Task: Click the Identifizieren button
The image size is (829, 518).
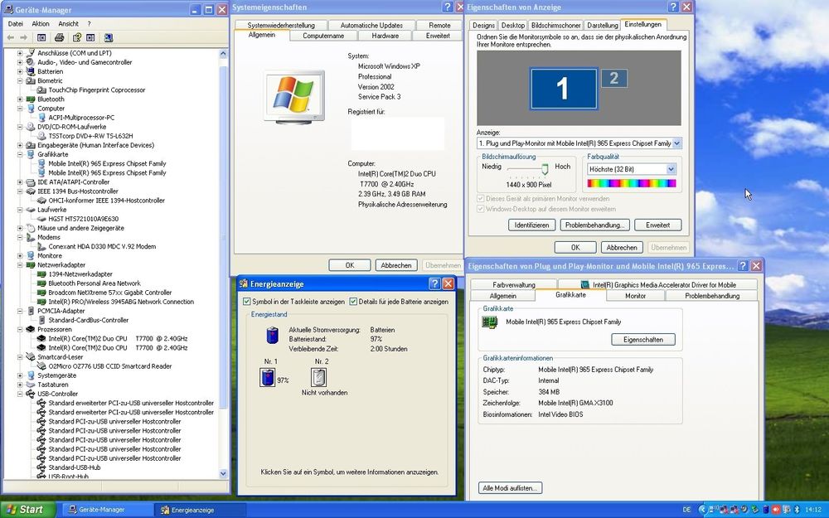Action: pyautogui.click(x=531, y=225)
